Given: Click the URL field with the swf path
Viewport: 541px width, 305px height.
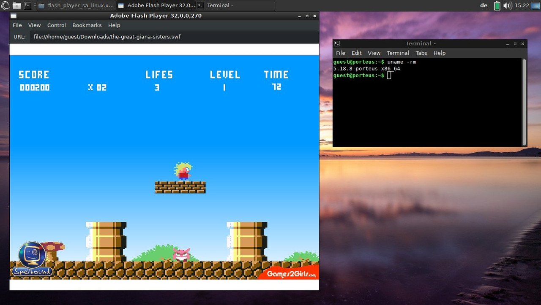Looking at the screenshot, I should 174,37.
